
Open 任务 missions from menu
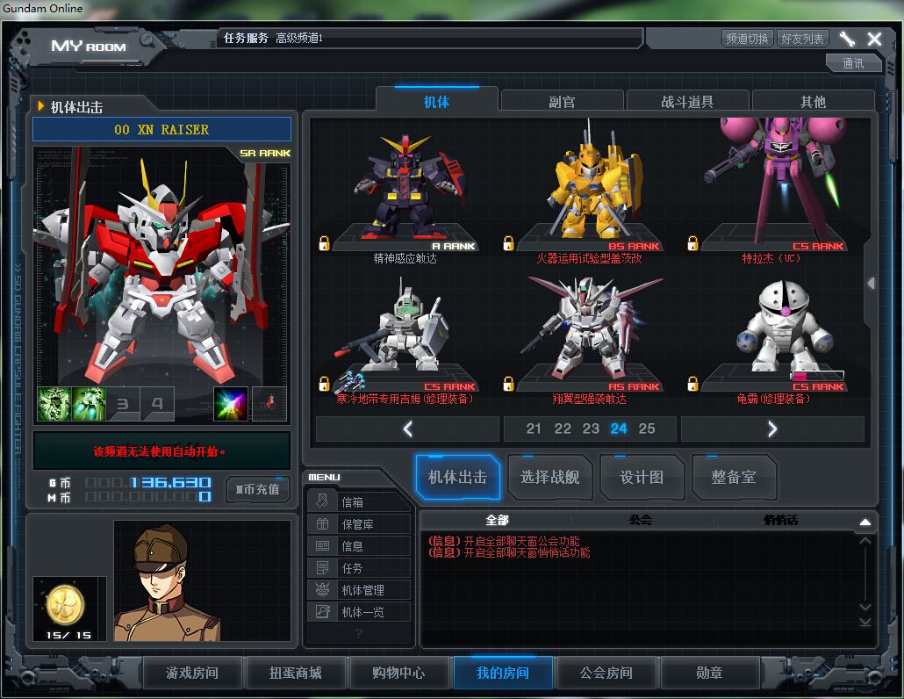(359, 567)
